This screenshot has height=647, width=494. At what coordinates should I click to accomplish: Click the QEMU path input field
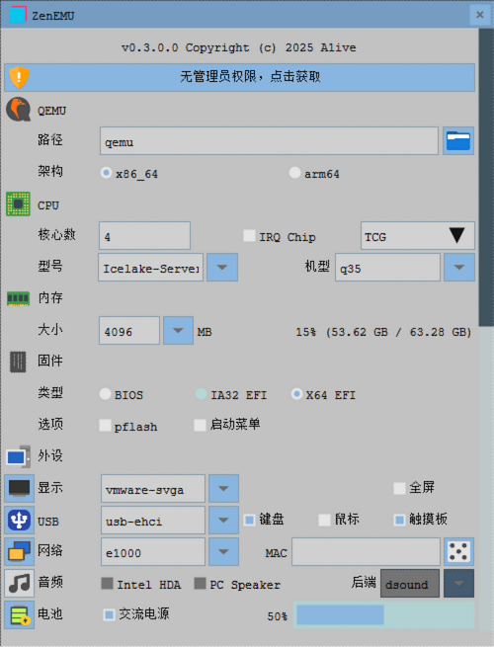[269, 141]
